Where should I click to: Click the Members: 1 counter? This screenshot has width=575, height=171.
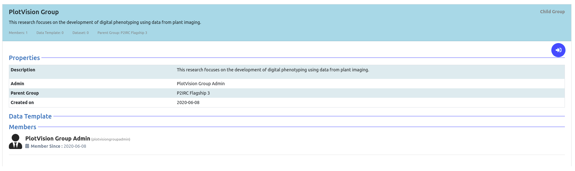tap(18, 33)
